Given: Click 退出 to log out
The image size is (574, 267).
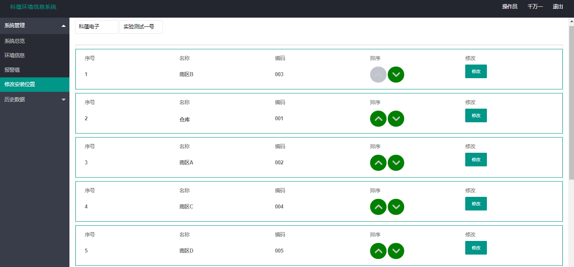Looking at the screenshot, I should [558, 7].
